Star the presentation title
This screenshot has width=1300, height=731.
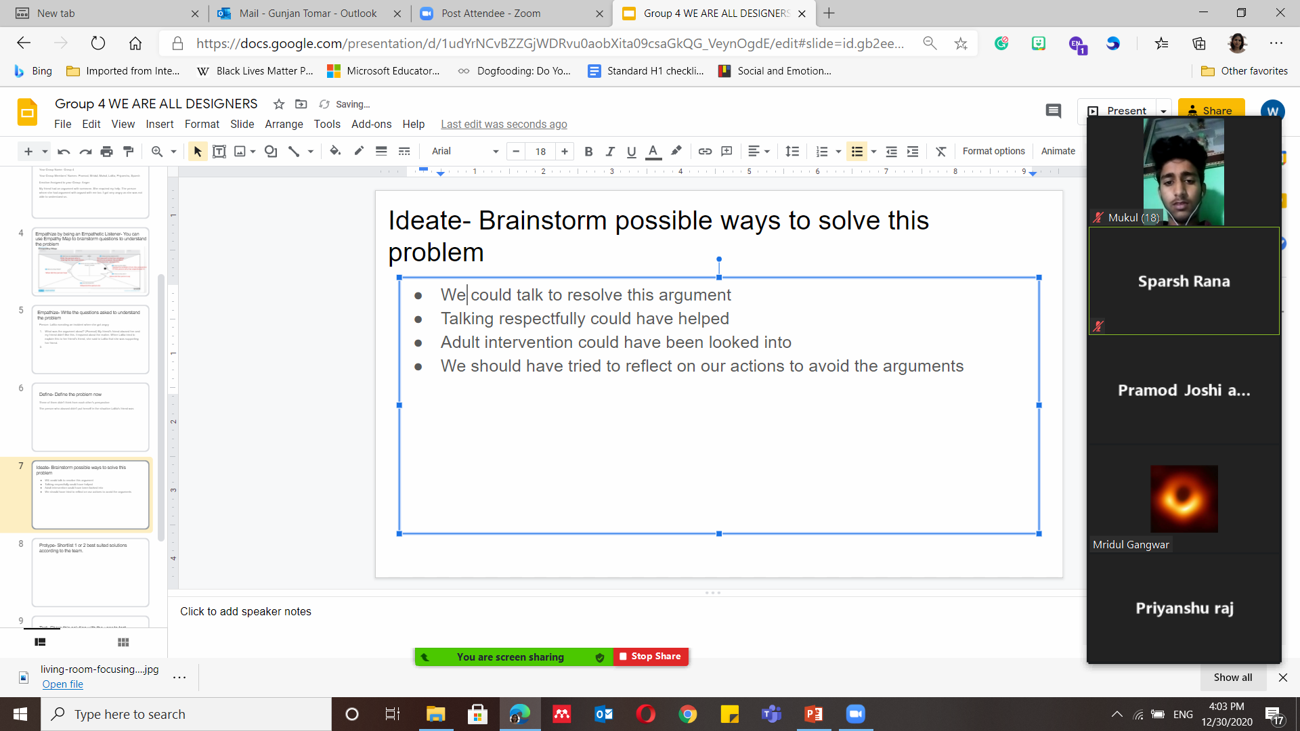point(279,104)
